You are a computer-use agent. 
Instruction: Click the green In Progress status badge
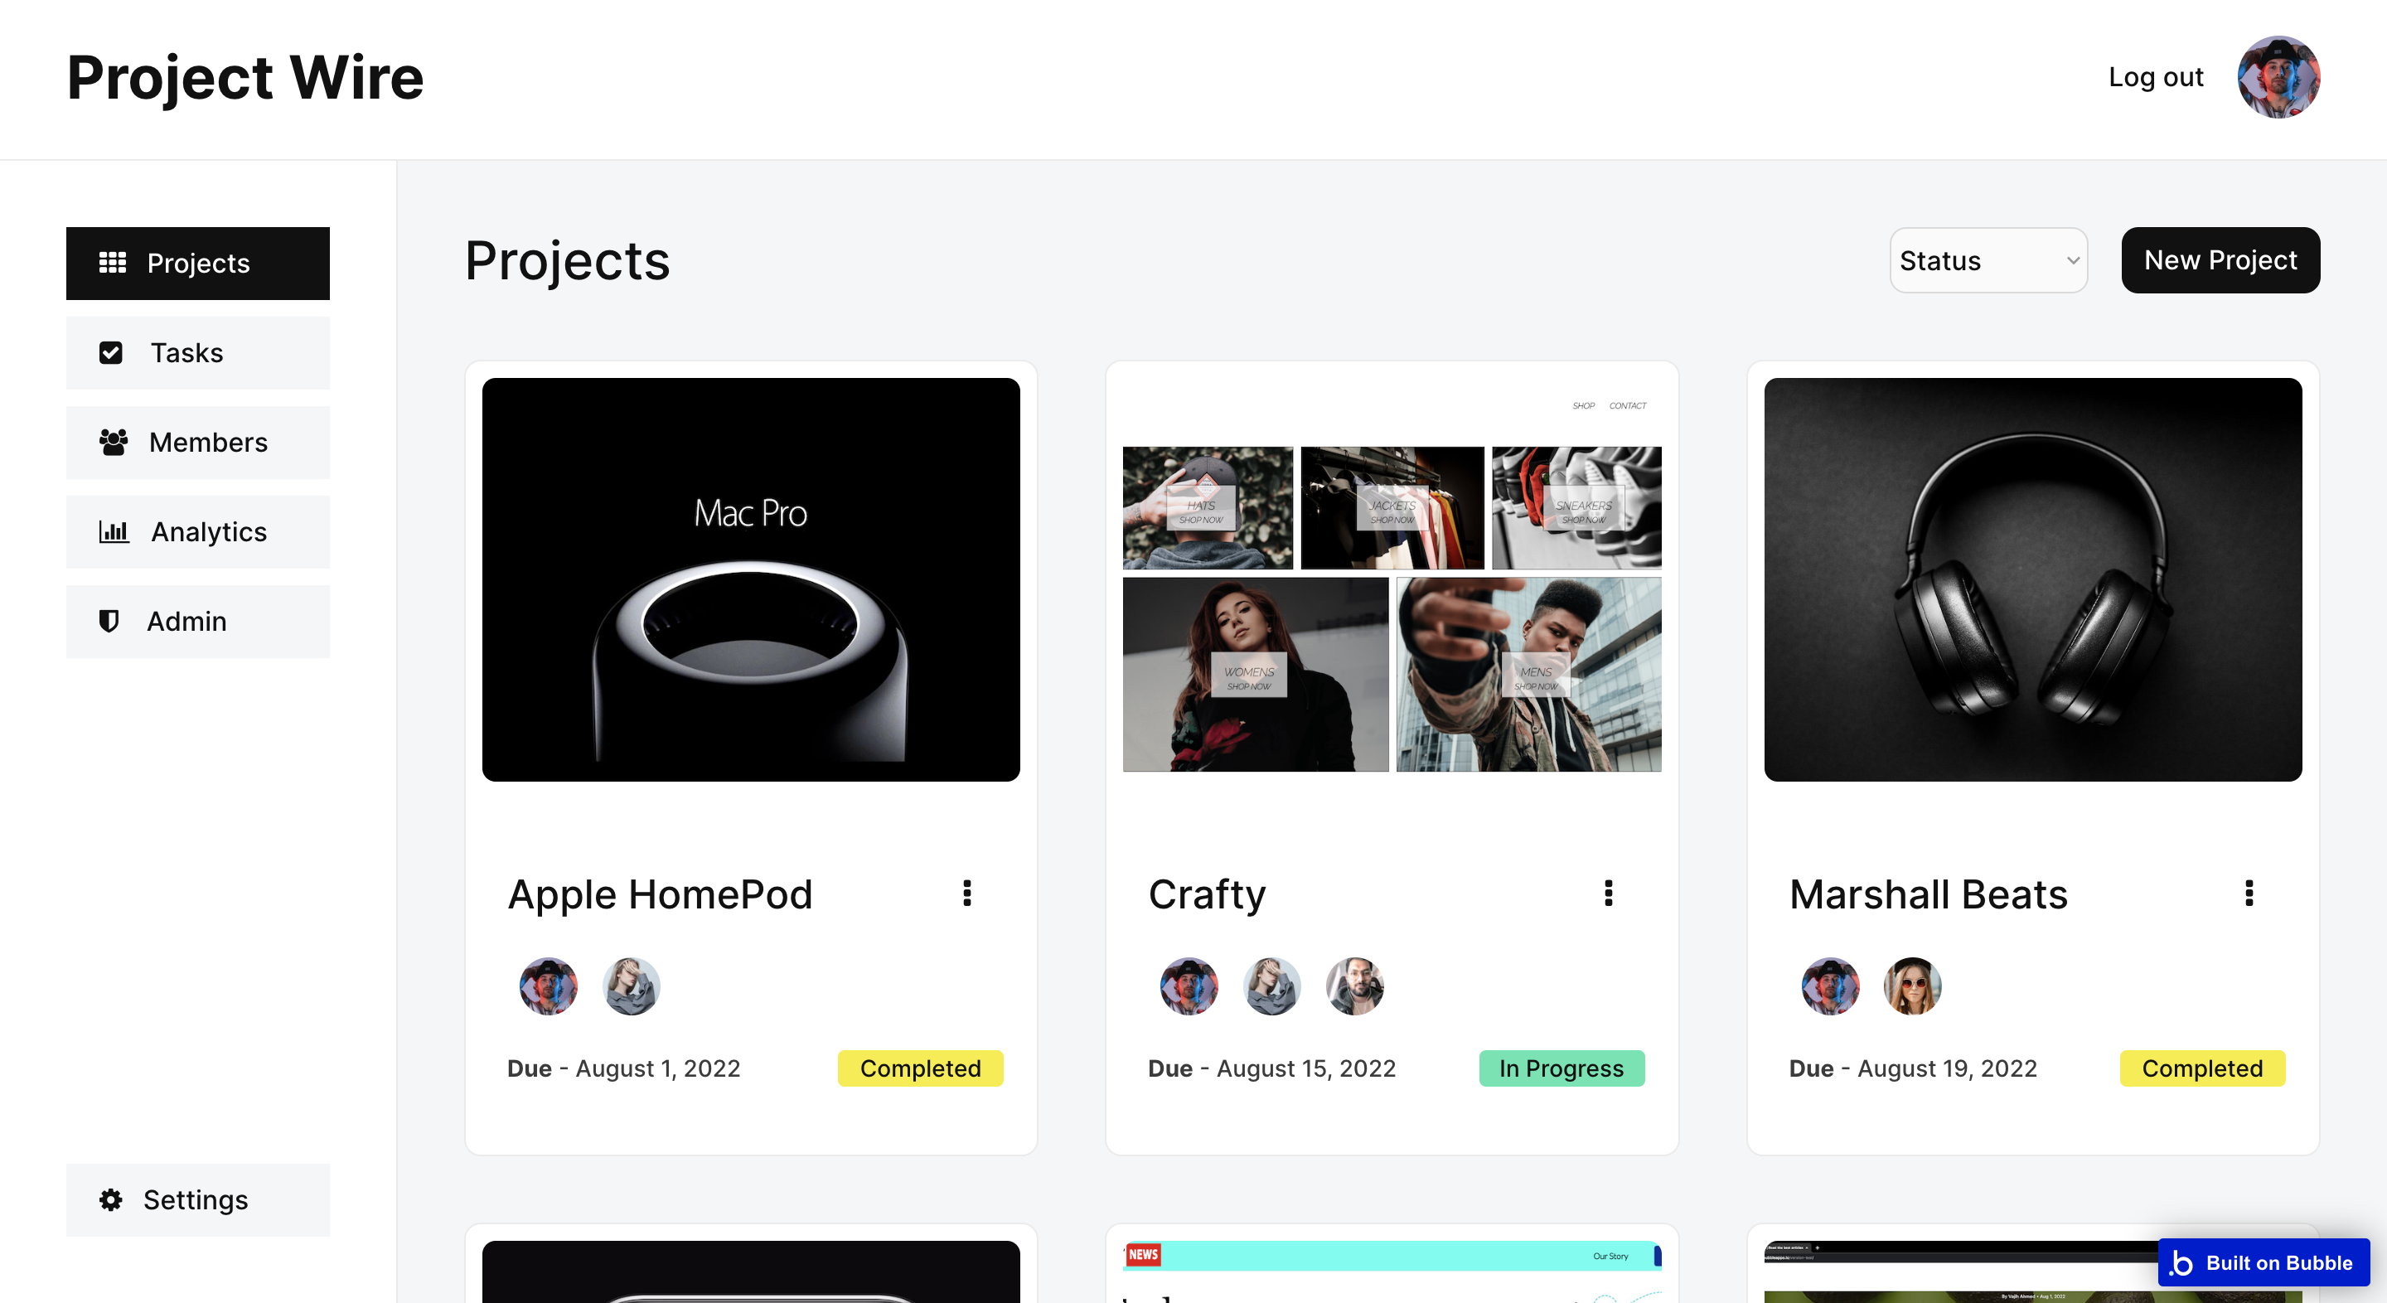(1561, 1068)
